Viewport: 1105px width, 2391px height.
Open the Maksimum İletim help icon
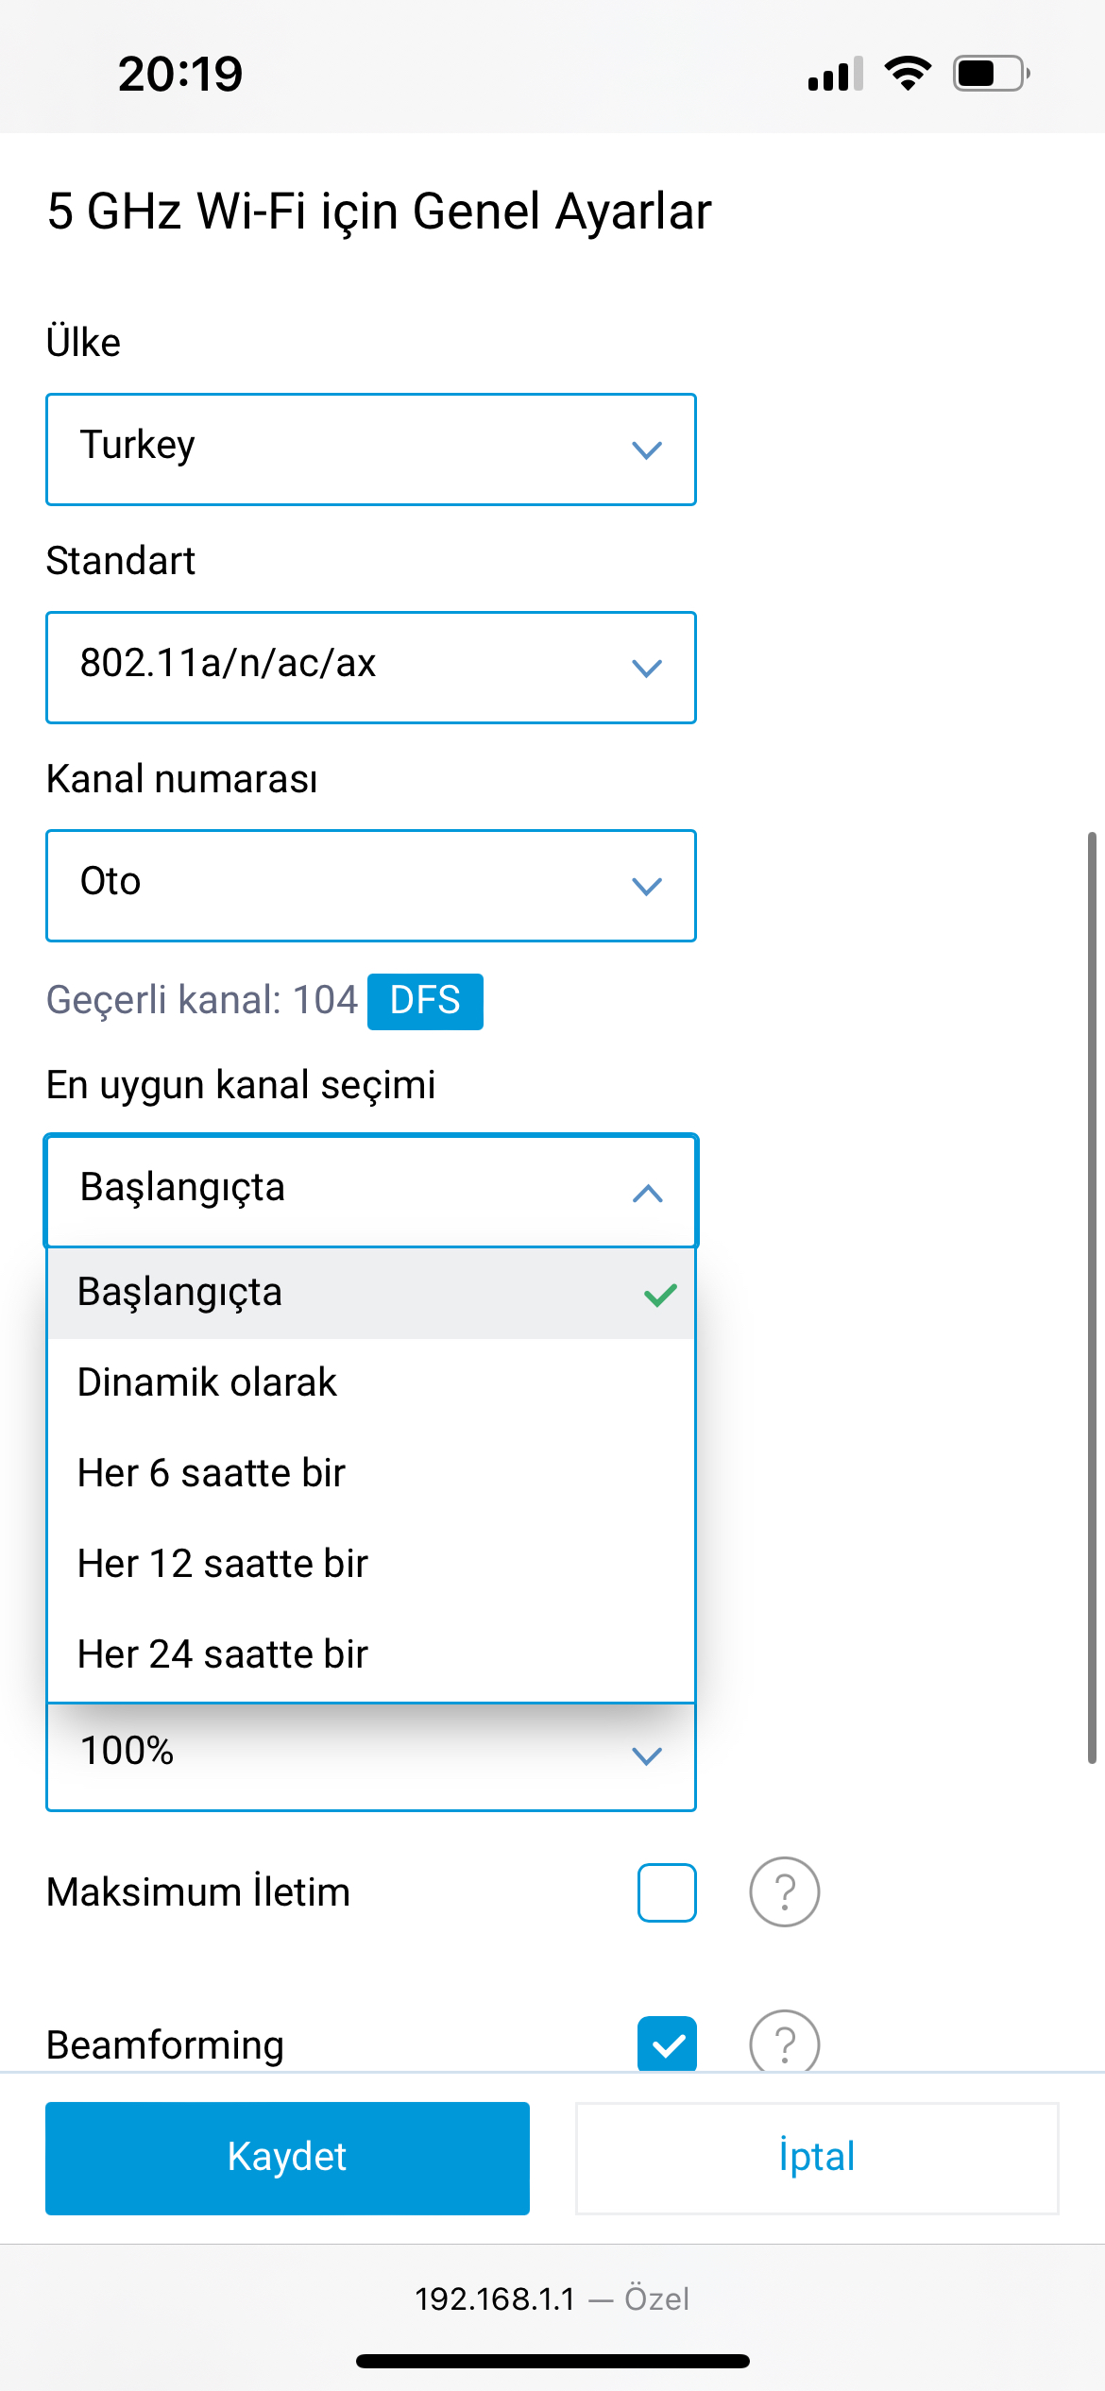coord(784,1891)
